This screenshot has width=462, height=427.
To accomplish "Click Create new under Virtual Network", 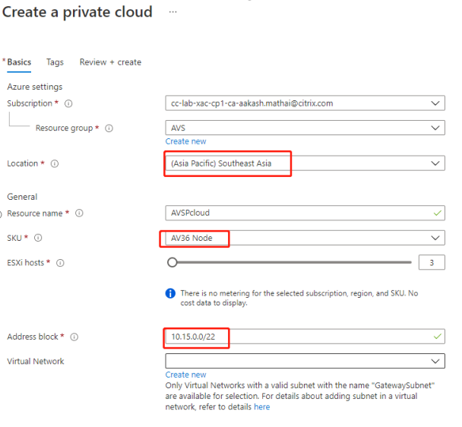I will pyautogui.click(x=185, y=375).
